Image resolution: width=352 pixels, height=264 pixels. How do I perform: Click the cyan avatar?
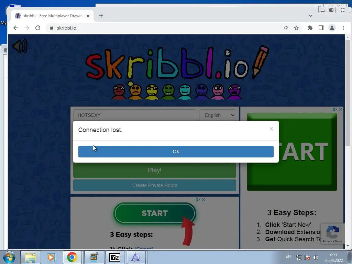(185, 92)
